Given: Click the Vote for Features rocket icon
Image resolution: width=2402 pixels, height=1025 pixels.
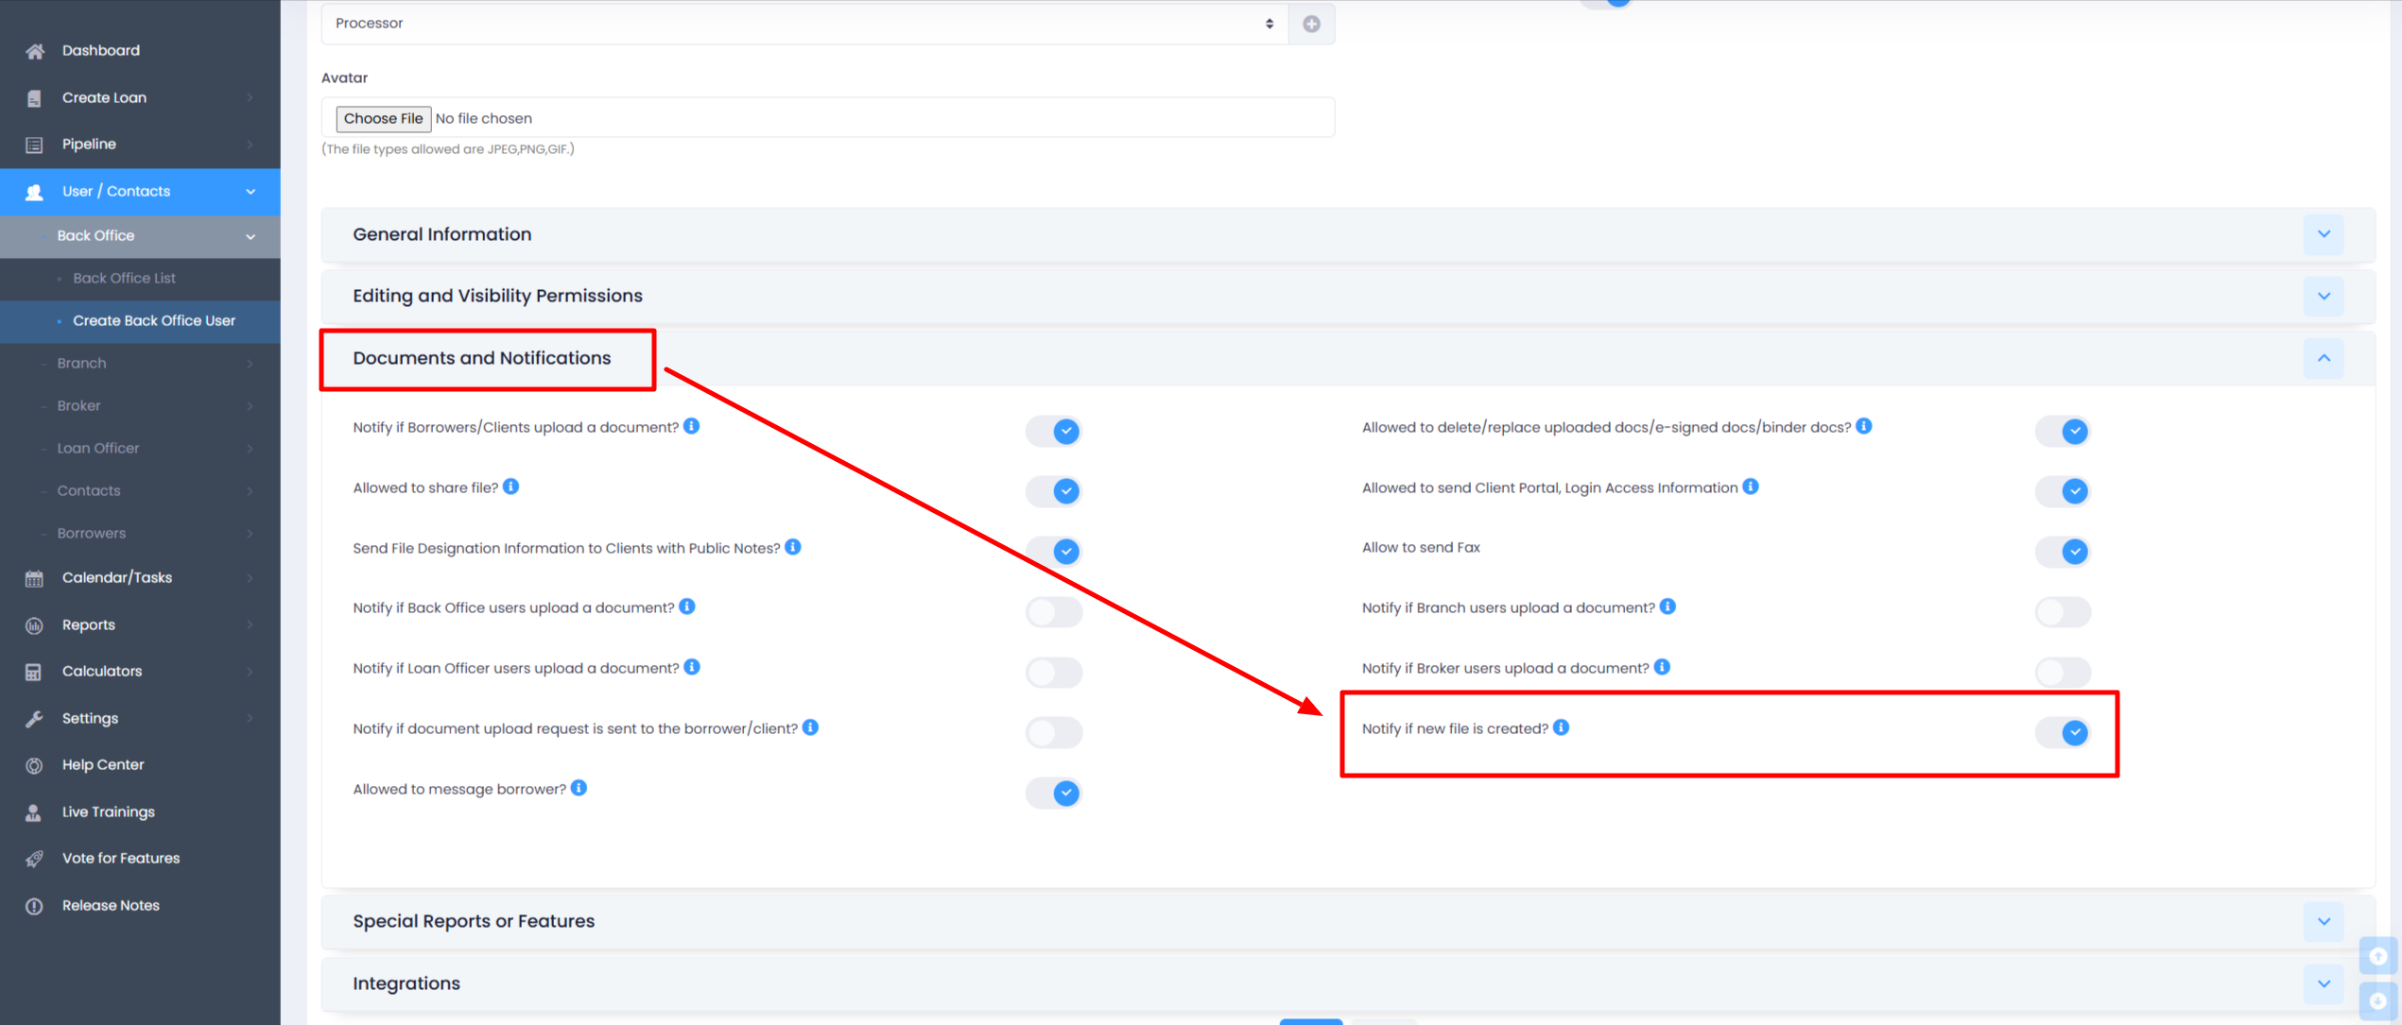Looking at the screenshot, I should click(35, 859).
